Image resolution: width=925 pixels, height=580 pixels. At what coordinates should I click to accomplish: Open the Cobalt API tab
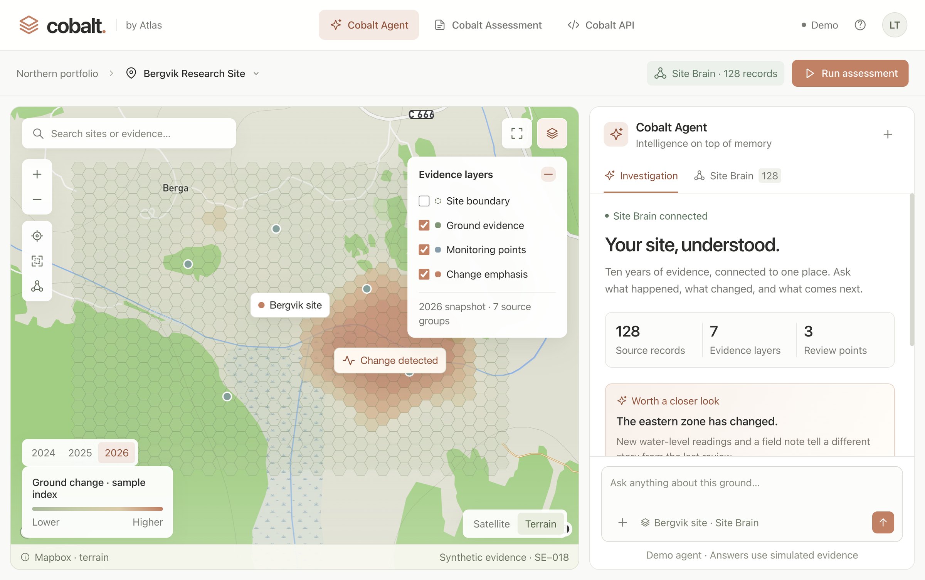600,25
